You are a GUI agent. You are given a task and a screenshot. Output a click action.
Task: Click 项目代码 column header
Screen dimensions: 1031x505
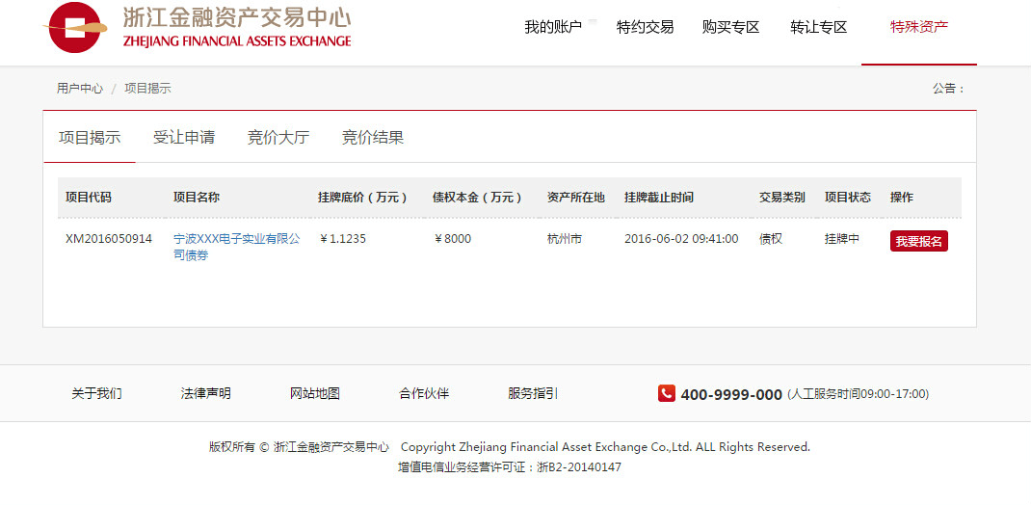[x=88, y=198]
